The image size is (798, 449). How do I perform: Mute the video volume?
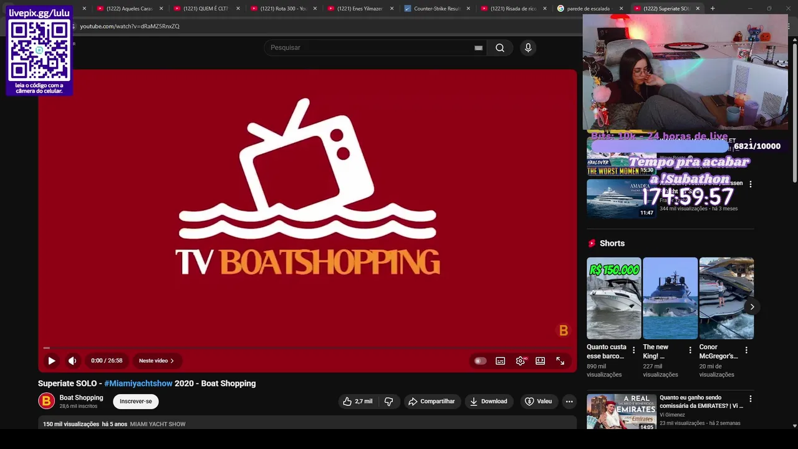tap(72, 360)
